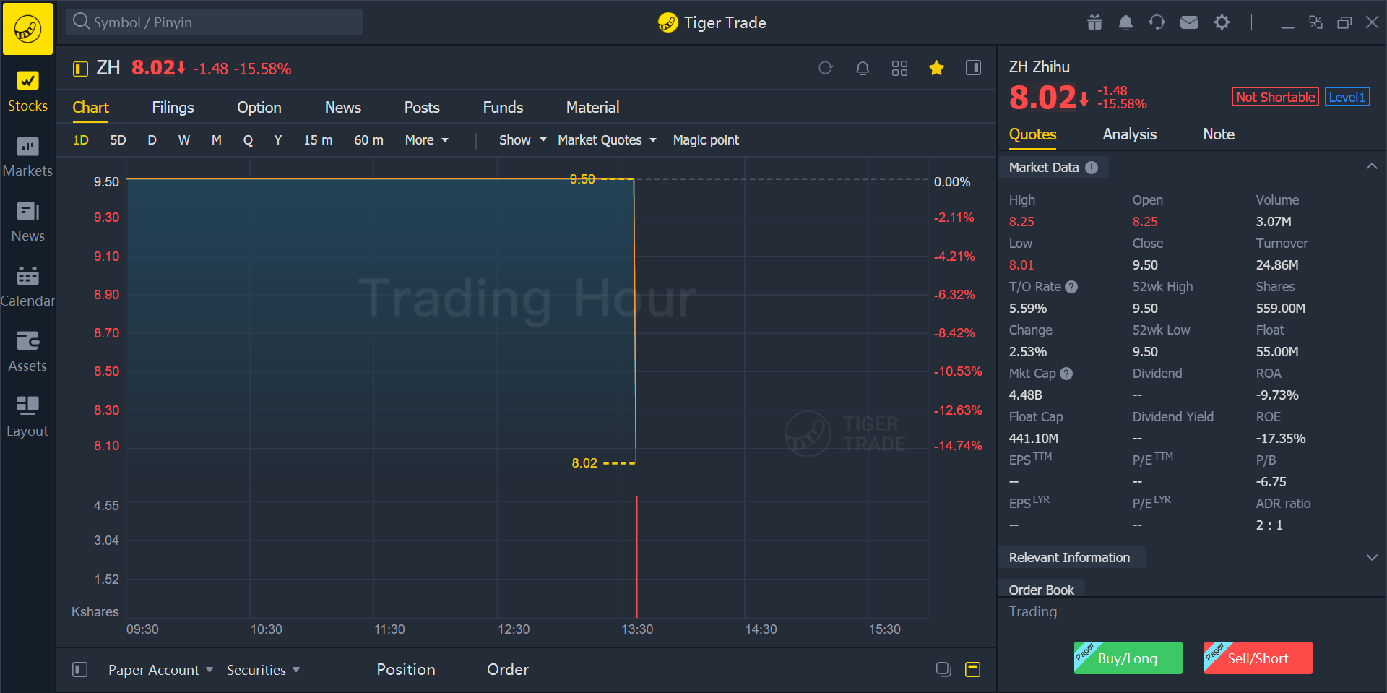Toggle the right quotes panel
1387x693 pixels.
[973, 68]
